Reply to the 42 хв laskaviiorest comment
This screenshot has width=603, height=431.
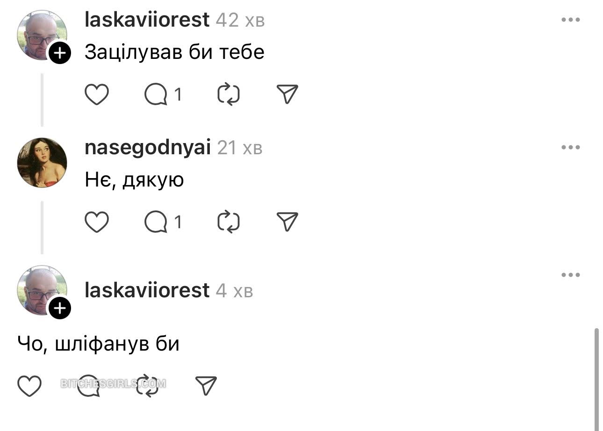(x=156, y=94)
